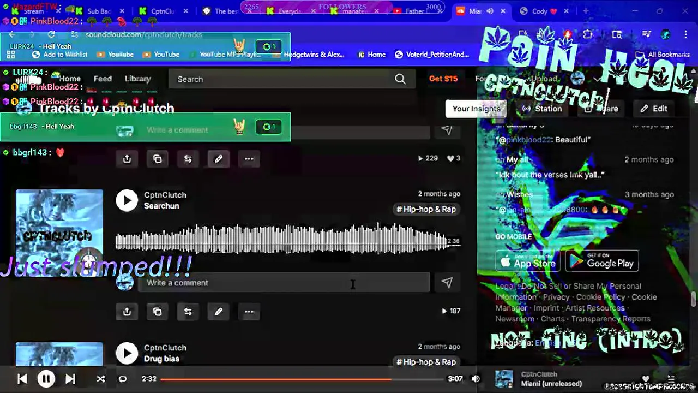This screenshot has height=393, width=698.
Task: Share icon above Searchun track
Action: pos(127,159)
